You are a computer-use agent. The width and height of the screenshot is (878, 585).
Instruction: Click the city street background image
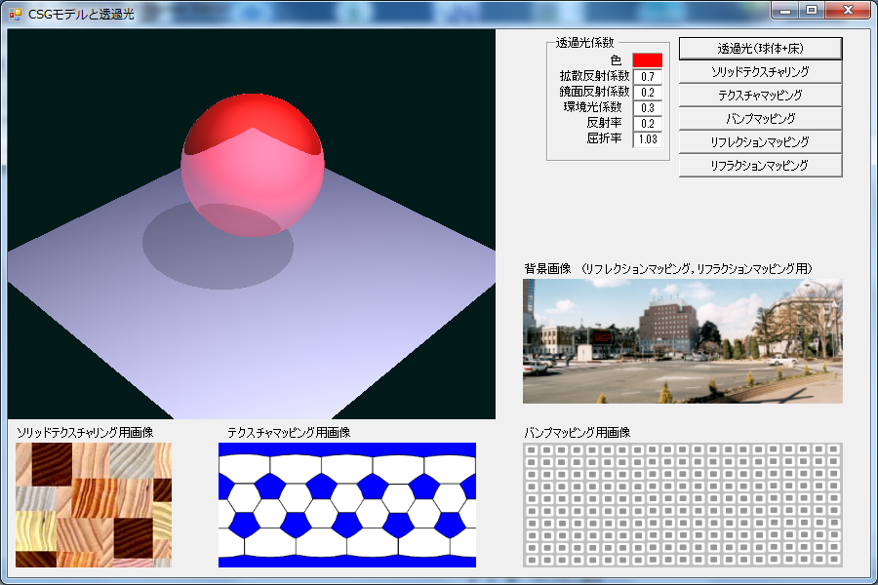pyautogui.click(x=683, y=341)
